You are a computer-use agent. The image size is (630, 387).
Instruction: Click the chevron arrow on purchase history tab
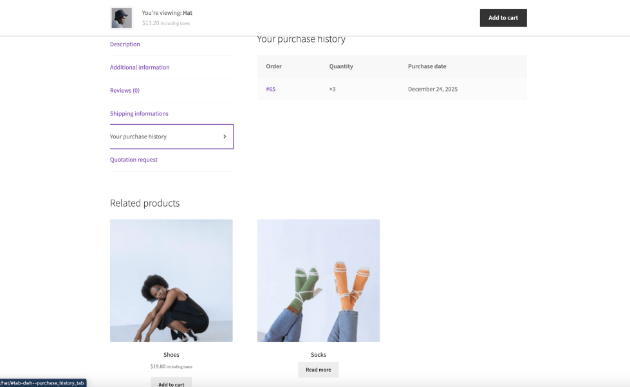(x=225, y=137)
